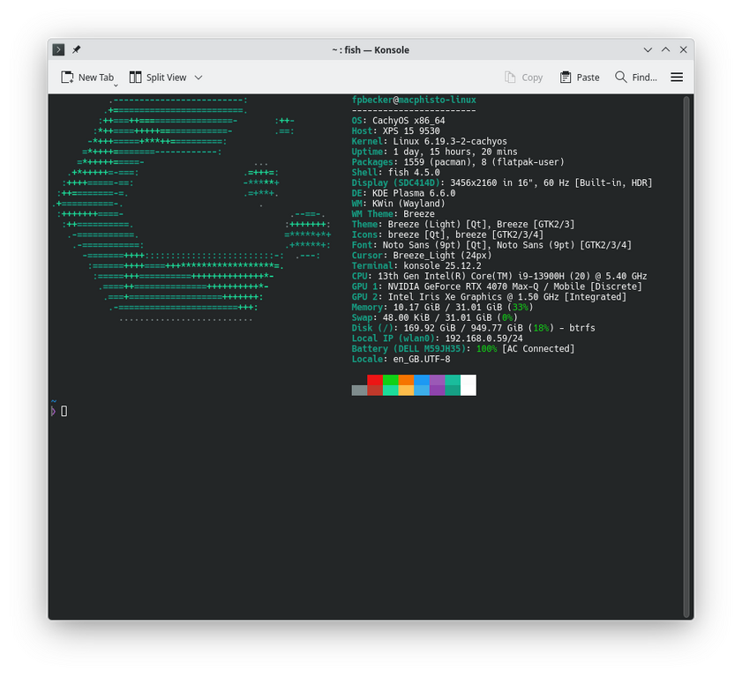Click the 'WM Theme' label
Viewport: 742px width, 677px height.
tap(372, 214)
